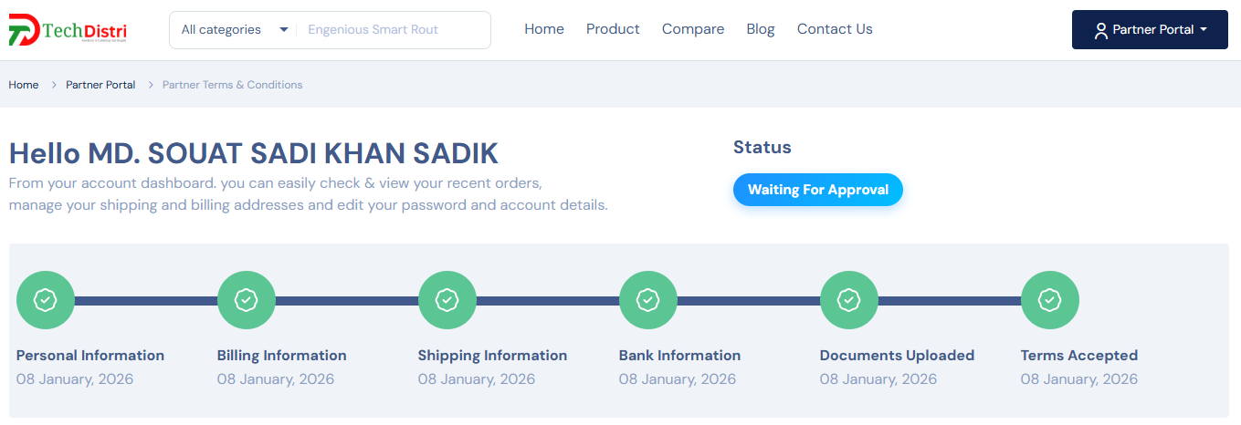
Task: Click the user icon in Partner Portal button
Action: (1100, 30)
